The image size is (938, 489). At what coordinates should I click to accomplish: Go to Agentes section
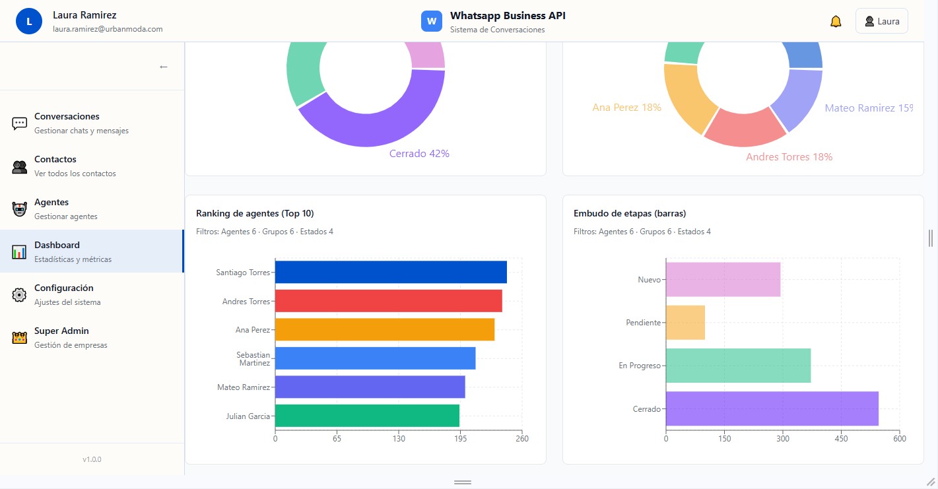point(92,209)
